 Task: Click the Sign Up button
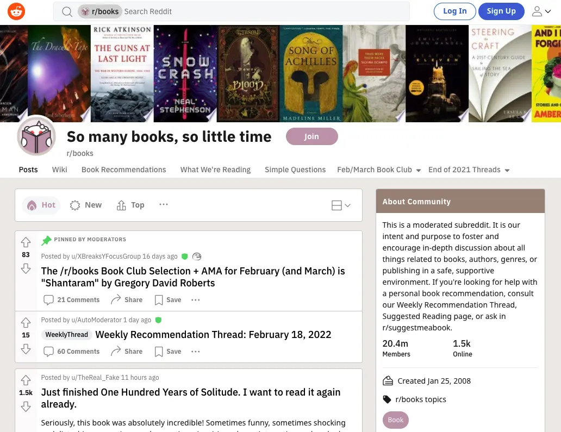501,11
